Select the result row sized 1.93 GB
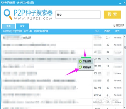Screen dimensions: 126x109 click(x=62, y=95)
